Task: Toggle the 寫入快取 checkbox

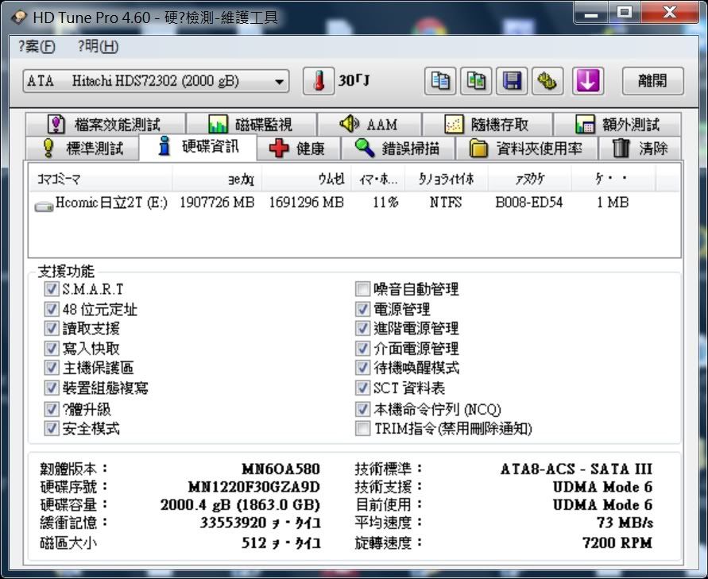Action: pyautogui.click(x=51, y=349)
